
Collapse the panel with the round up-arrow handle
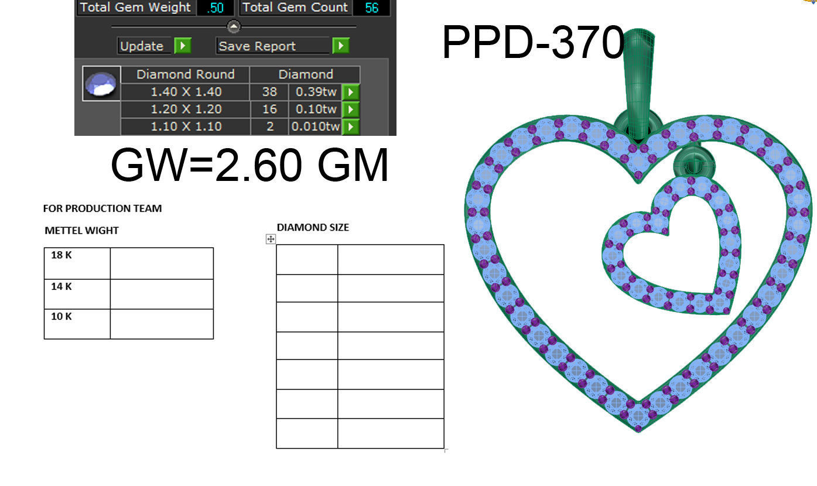point(234,26)
